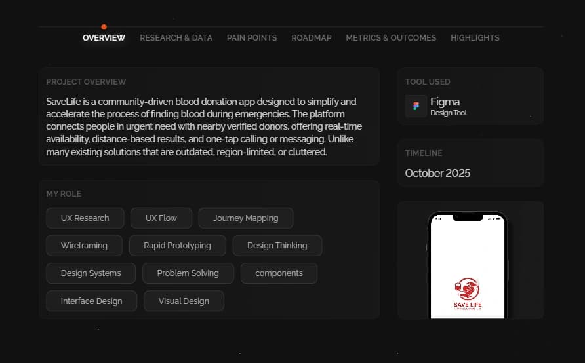Click the Rapid Prototyping tag

(x=177, y=246)
